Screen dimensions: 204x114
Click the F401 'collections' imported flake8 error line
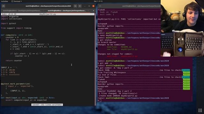[x=129, y=19]
